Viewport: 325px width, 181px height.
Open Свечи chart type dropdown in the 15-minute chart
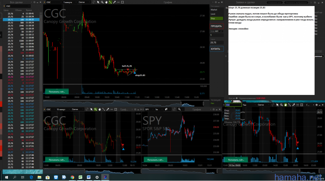[x=77, y=109]
